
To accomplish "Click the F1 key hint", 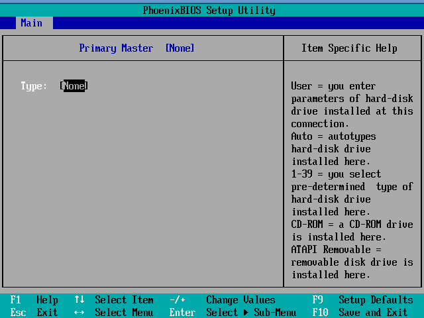I will pos(15,300).
